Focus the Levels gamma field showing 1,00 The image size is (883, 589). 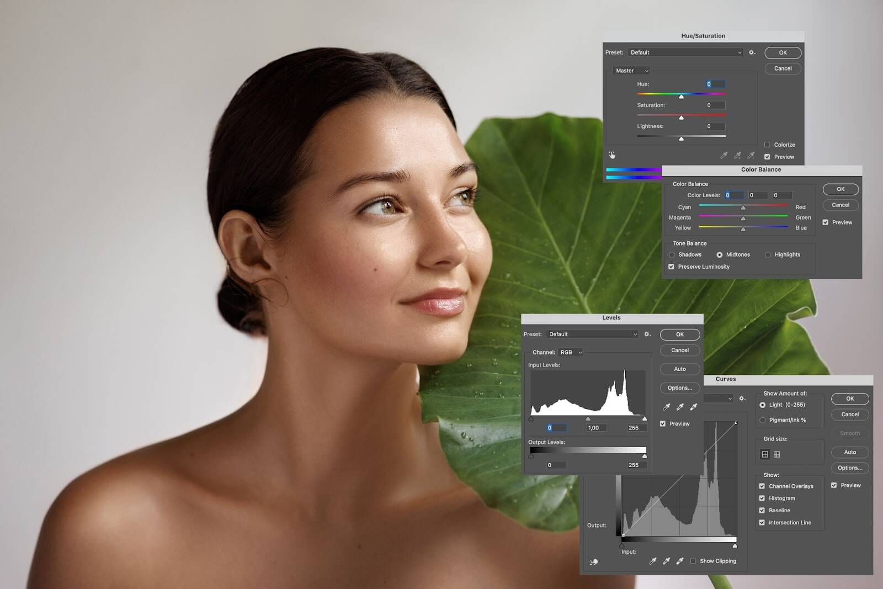(x=597, y=428)
